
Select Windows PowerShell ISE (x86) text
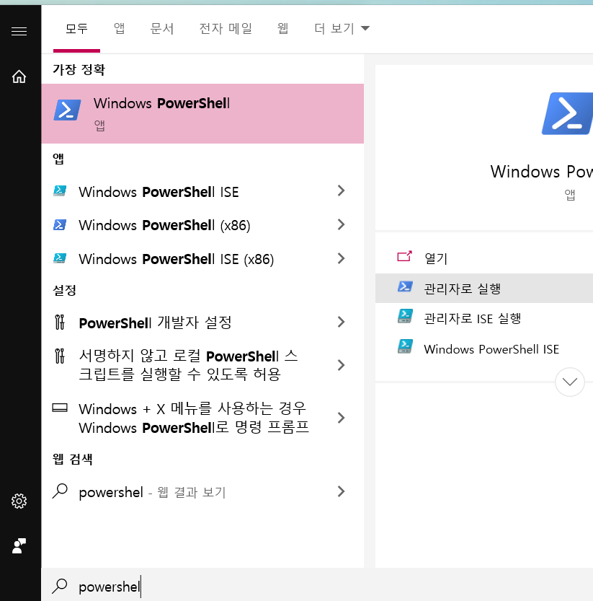[x=176, y=259]
